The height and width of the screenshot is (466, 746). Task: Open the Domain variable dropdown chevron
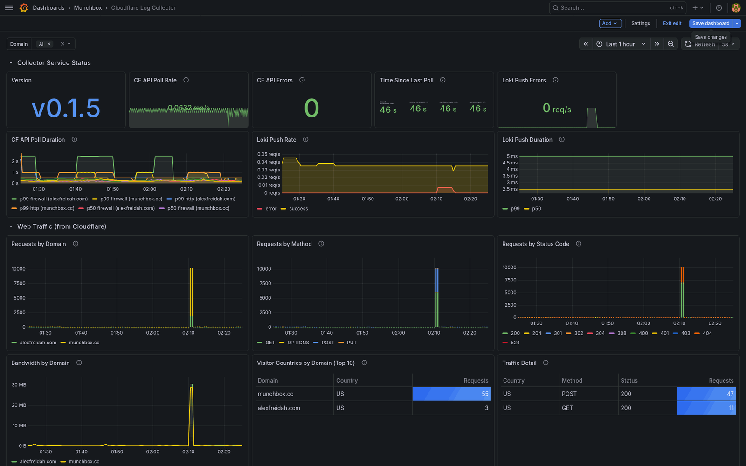(x=69, y=44)
